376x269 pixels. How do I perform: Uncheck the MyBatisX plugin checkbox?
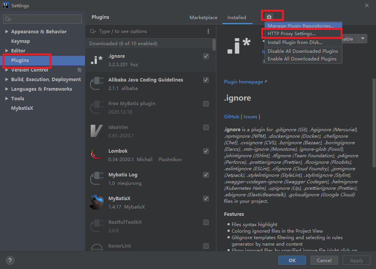206,199
